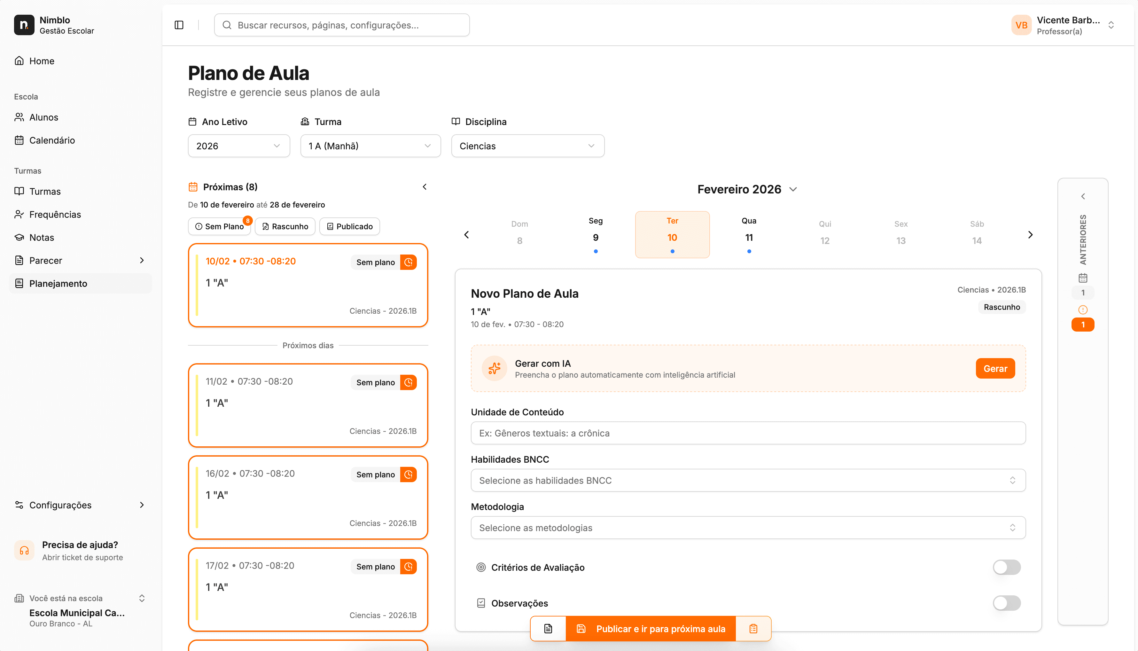Click the orange alert icon in Anteriores panel
The image size is (1138, 651).
1083,310
